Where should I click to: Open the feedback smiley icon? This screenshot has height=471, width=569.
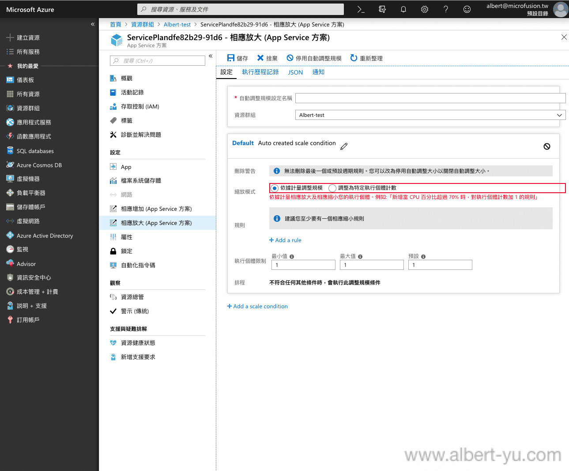[x=467, y=9]
